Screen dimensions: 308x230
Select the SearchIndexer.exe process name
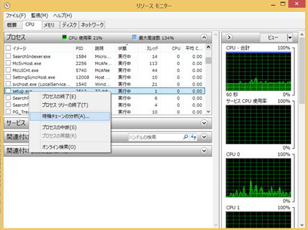(x=32, y=56)
